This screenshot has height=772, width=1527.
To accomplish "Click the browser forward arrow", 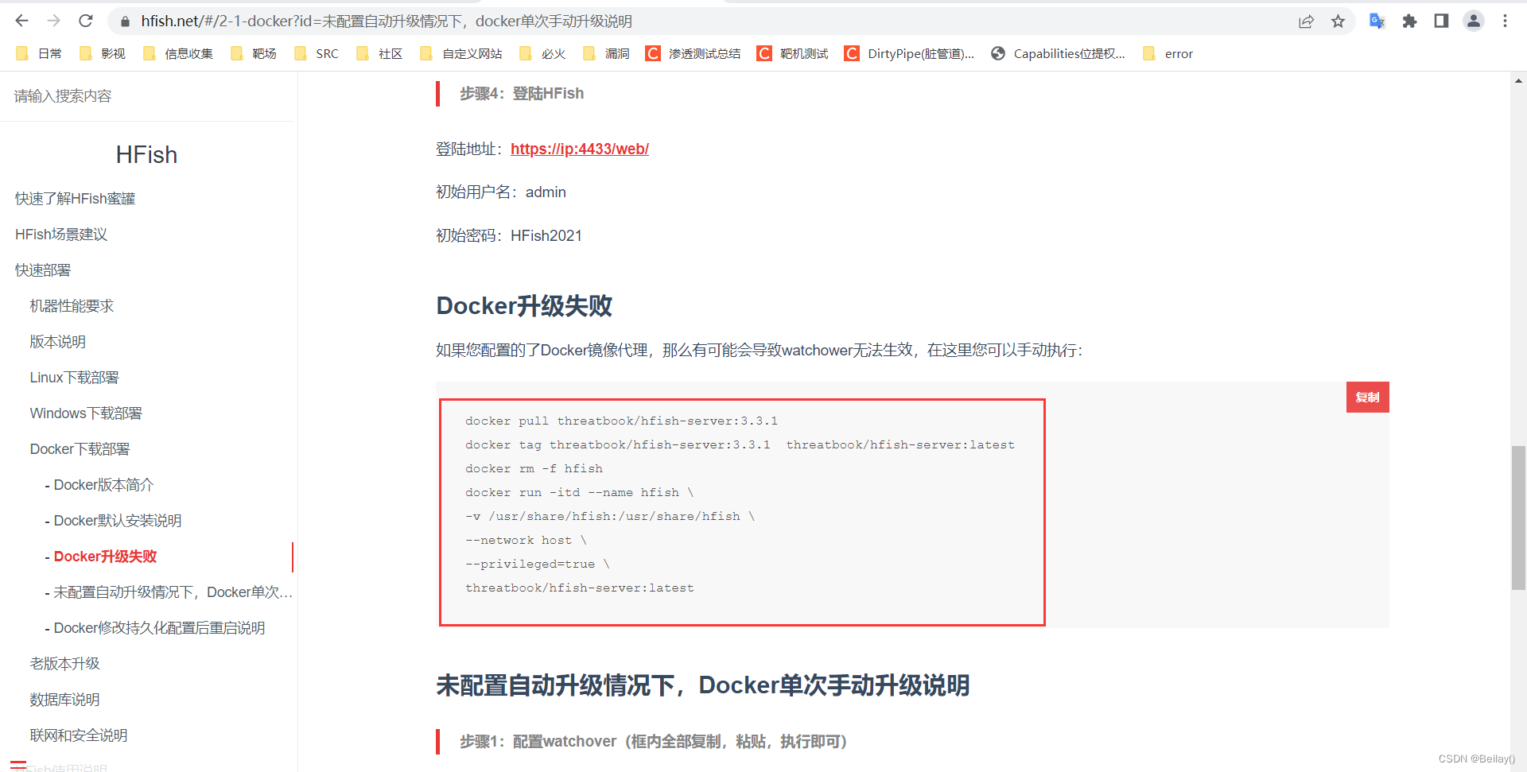I will 54,21.
